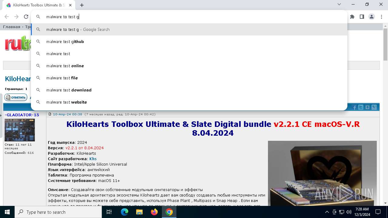The image size is (388, 218).
Task: Click the 'Сообщений: 616' post count text
Action: pyautogui.click(x=19, y=153)
